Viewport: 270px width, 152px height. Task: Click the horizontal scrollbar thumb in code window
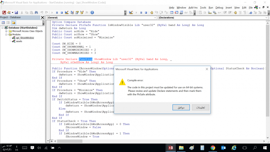coord(70,141)
